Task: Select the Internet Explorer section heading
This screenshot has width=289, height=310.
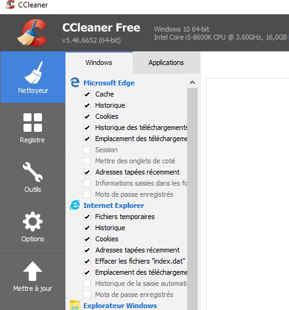Action: (x=114, y=205)
